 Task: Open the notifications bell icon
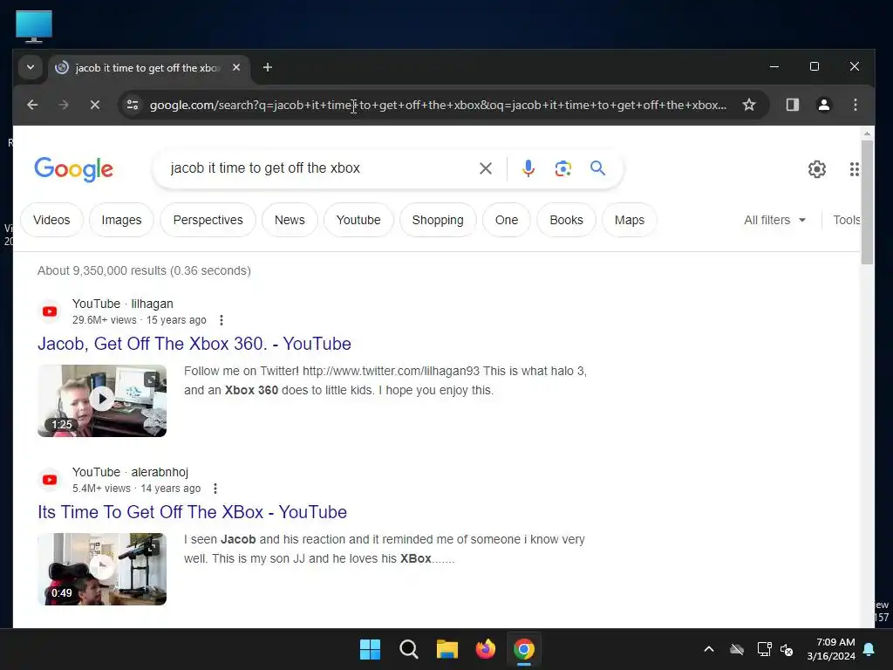coord(869,649)
